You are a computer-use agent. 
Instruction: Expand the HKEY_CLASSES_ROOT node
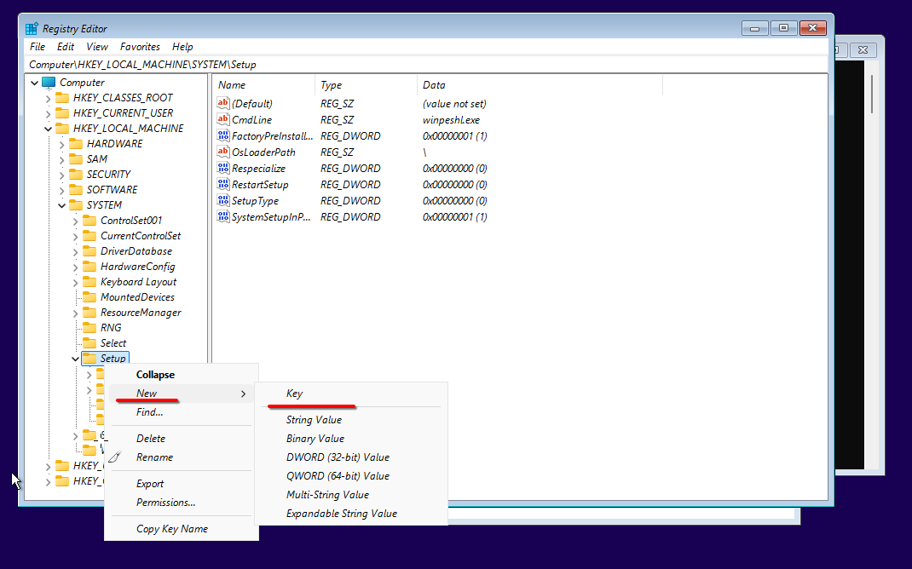click(49, 98)
